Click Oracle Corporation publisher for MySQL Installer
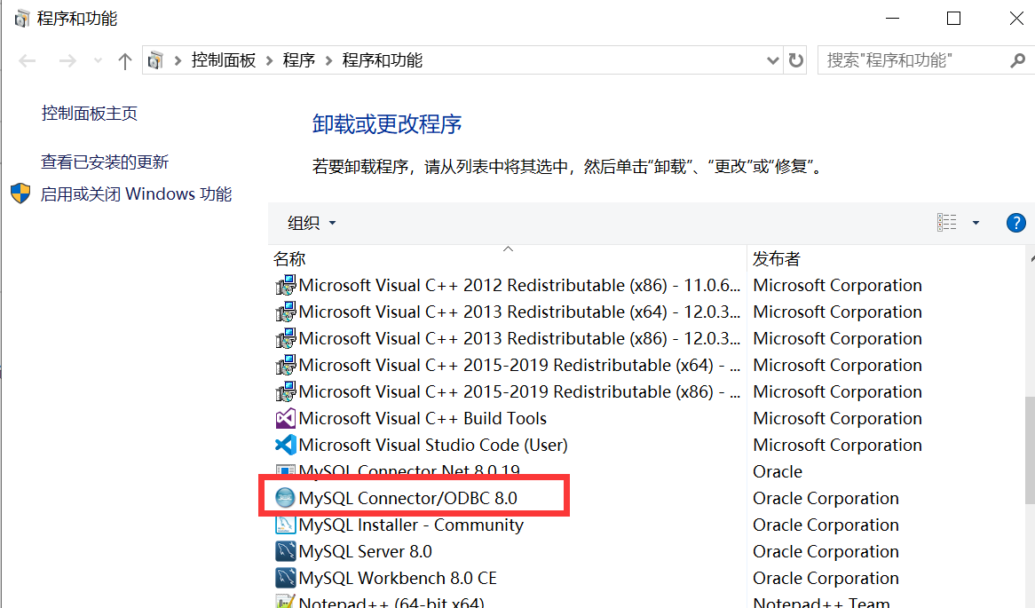This screenshot has width=1035, height=608. tap(826, 525)
